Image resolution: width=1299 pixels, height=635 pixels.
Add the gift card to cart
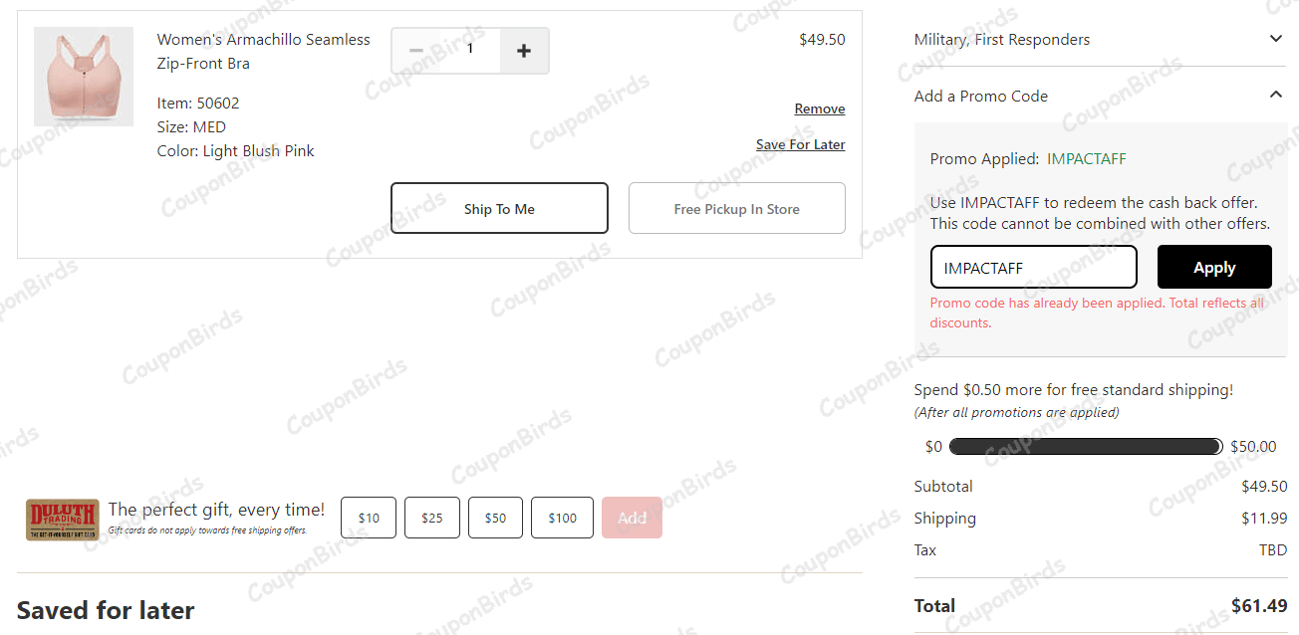pyautogui.click(x=632, y=518)
